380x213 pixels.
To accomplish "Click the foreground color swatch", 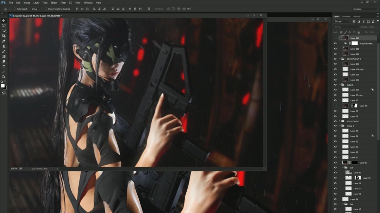I will coord(3,86).
